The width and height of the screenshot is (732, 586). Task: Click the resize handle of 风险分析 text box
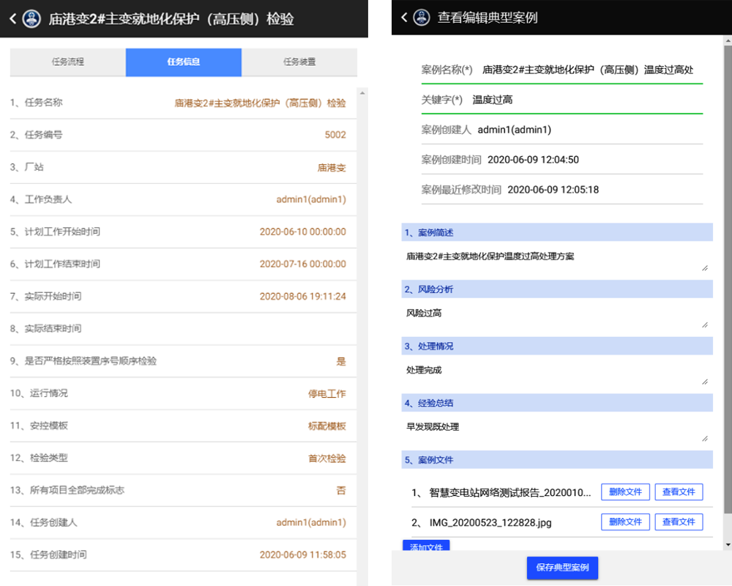(x=705, y=324)
